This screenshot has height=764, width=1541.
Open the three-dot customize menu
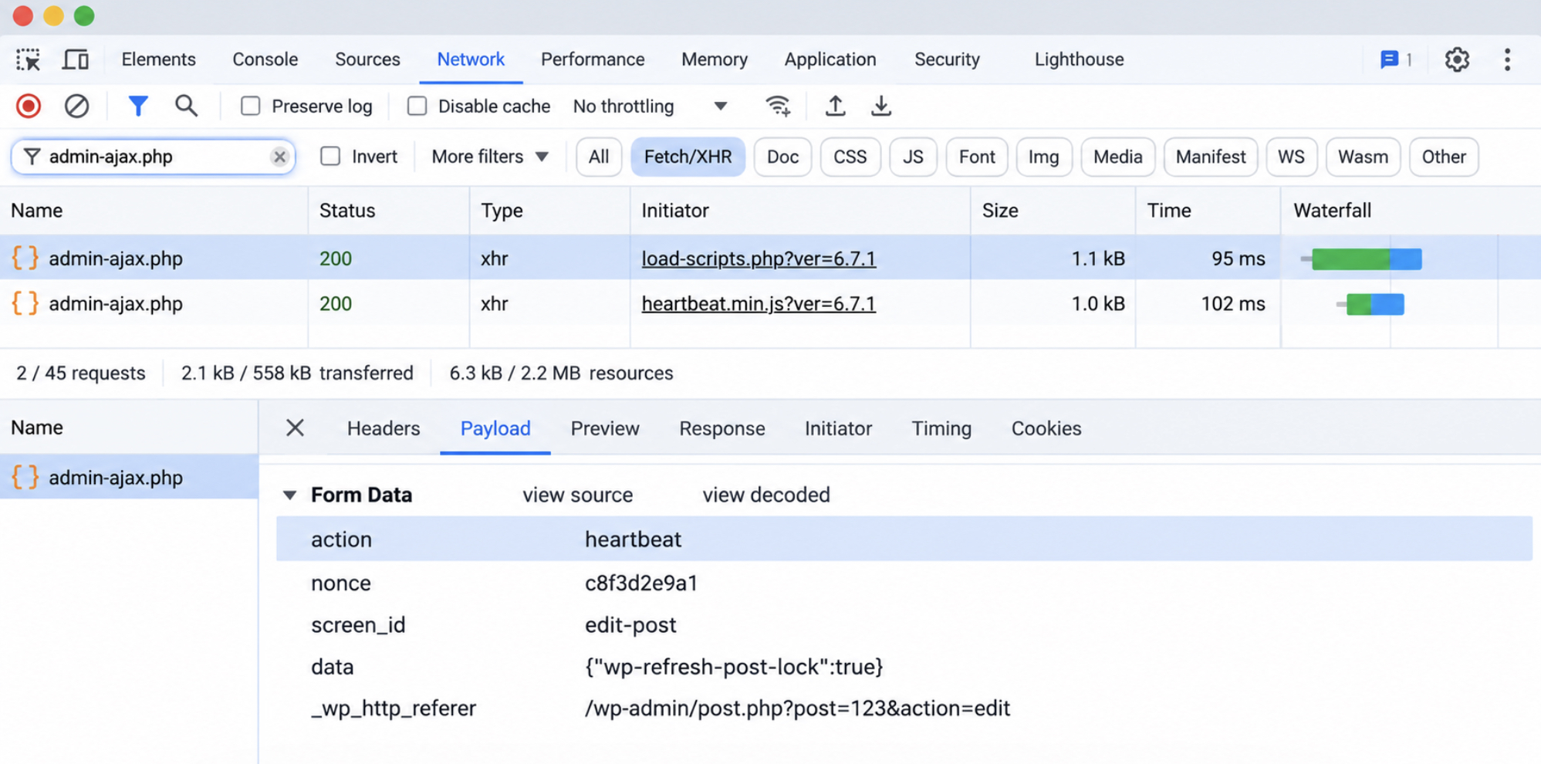(x=1507, y=59)
